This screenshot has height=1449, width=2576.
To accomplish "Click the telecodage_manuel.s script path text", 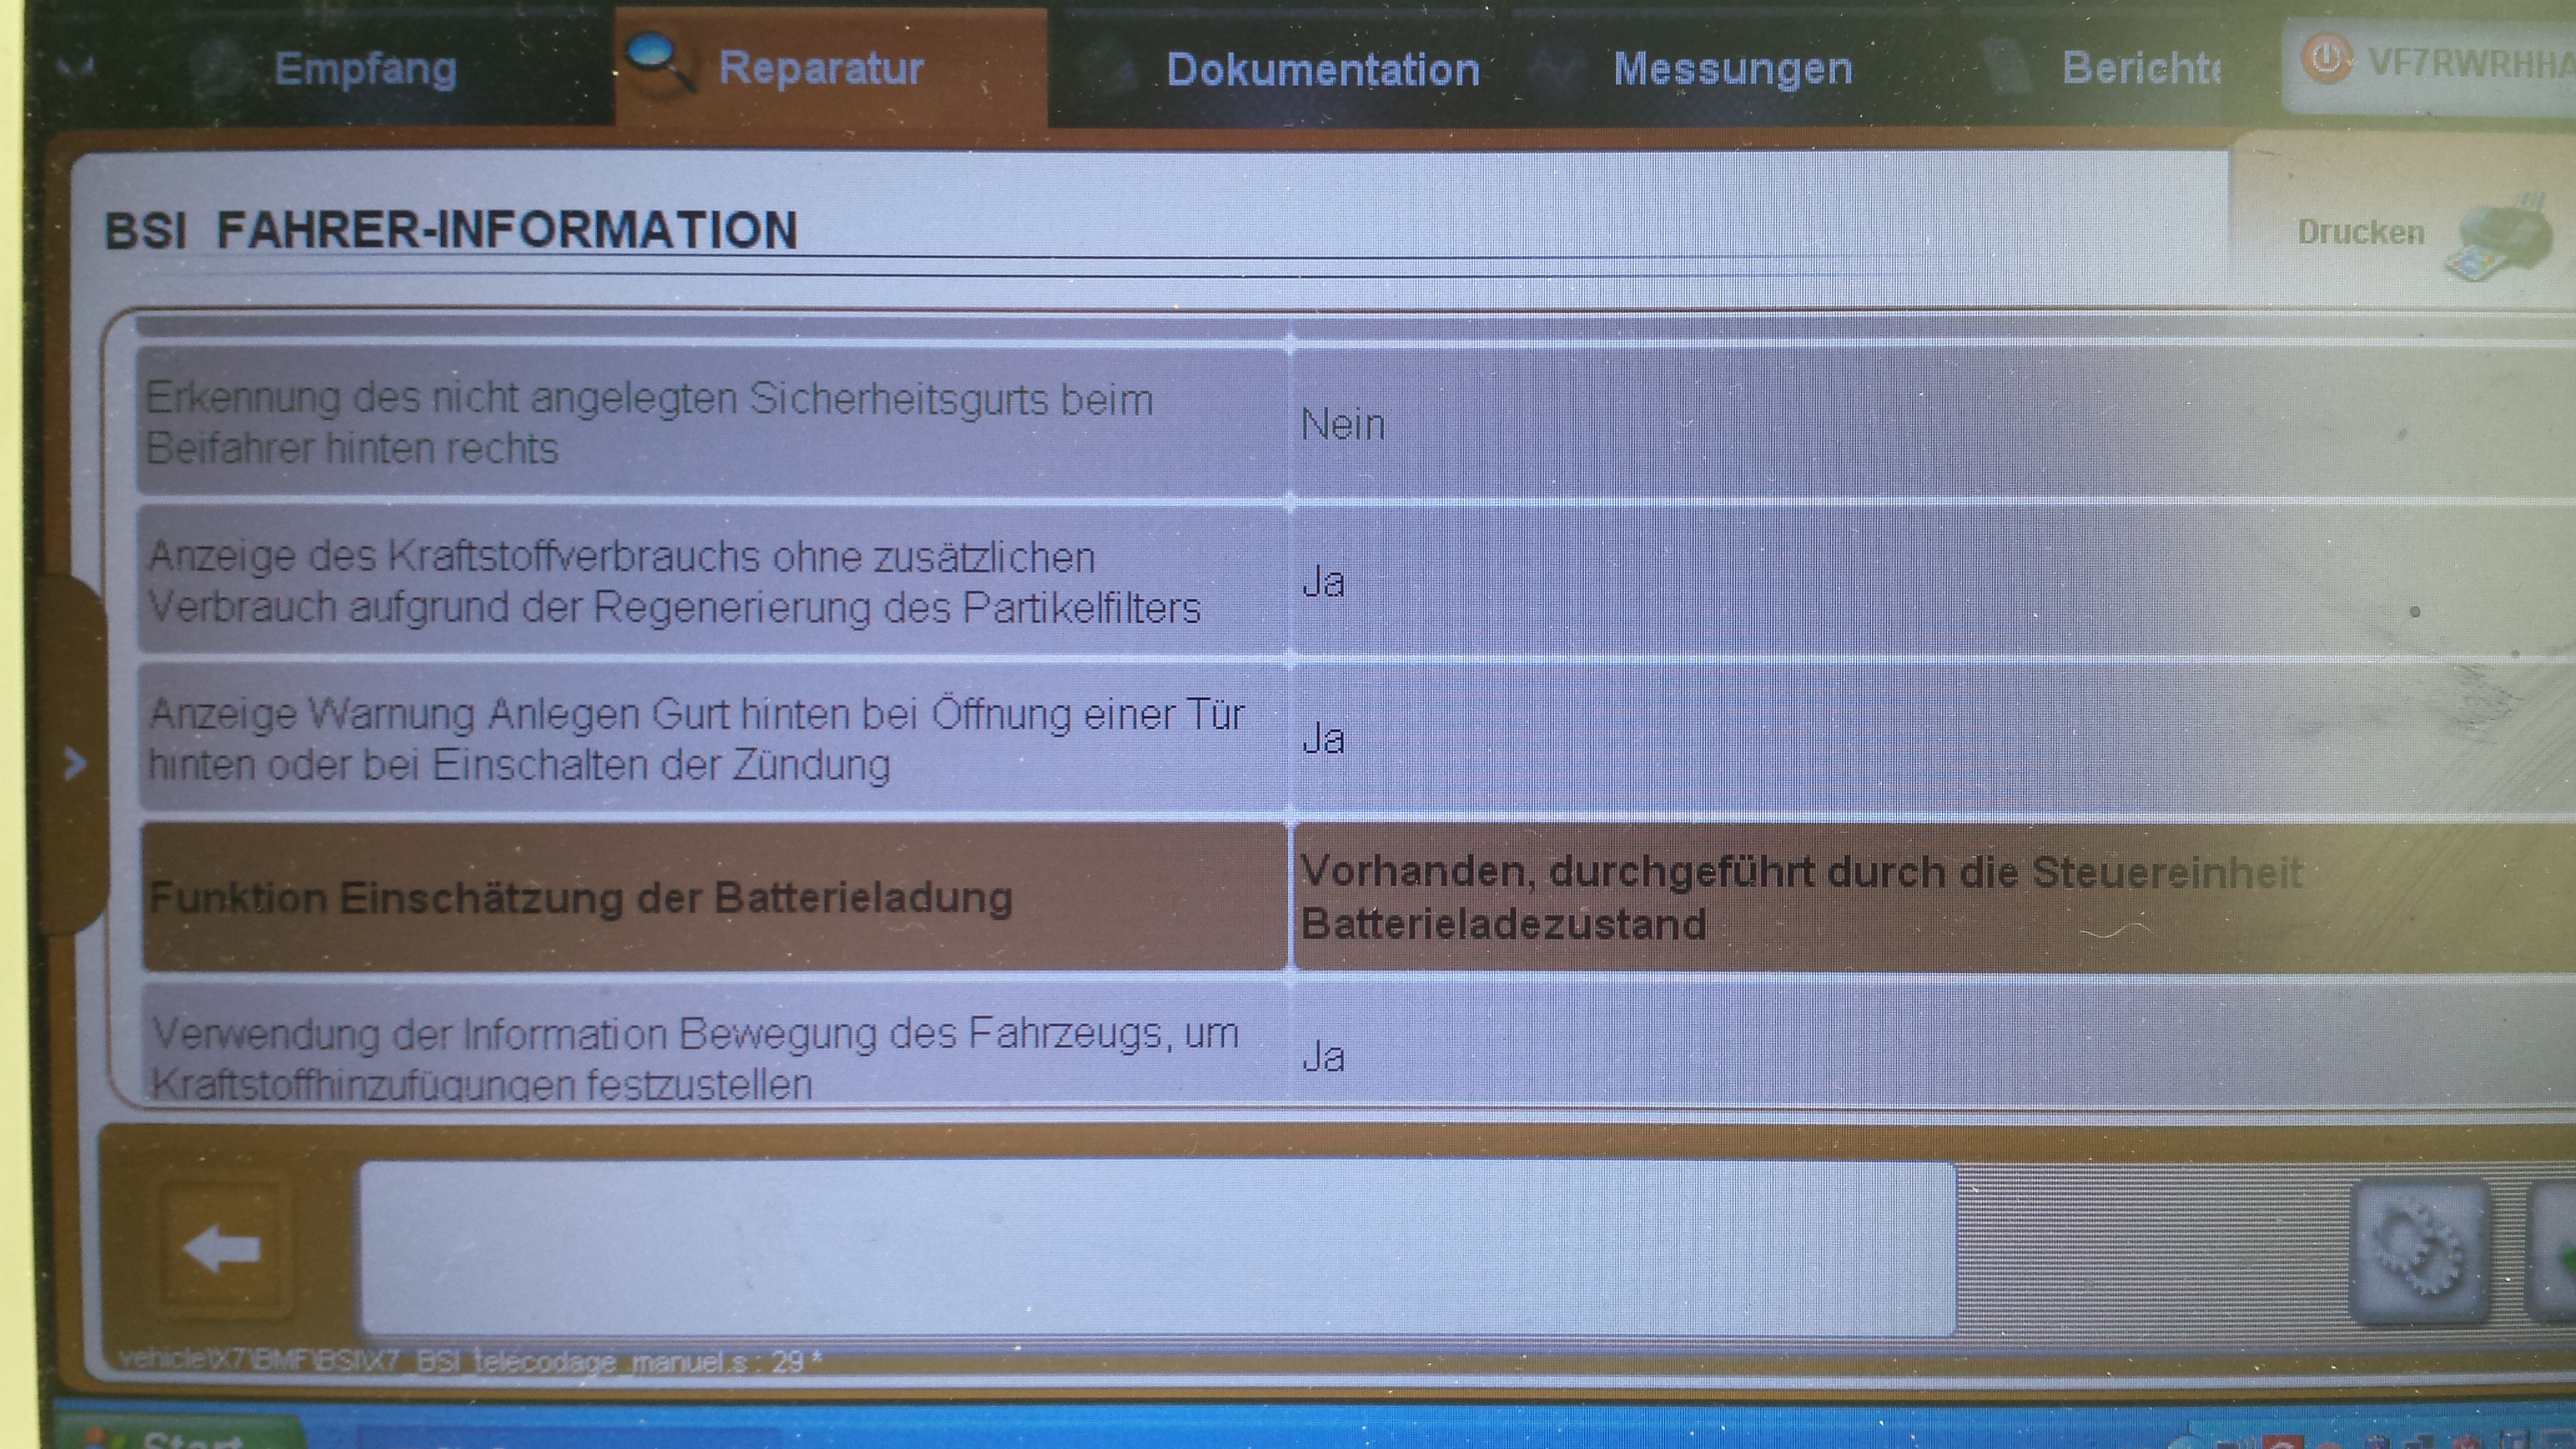I will pos(470,1360).
